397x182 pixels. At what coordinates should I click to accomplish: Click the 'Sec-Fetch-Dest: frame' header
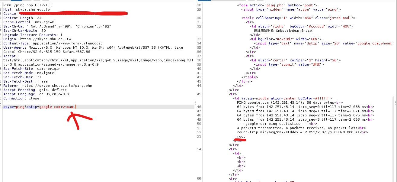point(25,81)
